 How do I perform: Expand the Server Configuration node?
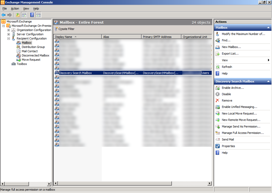click(8, 34)
